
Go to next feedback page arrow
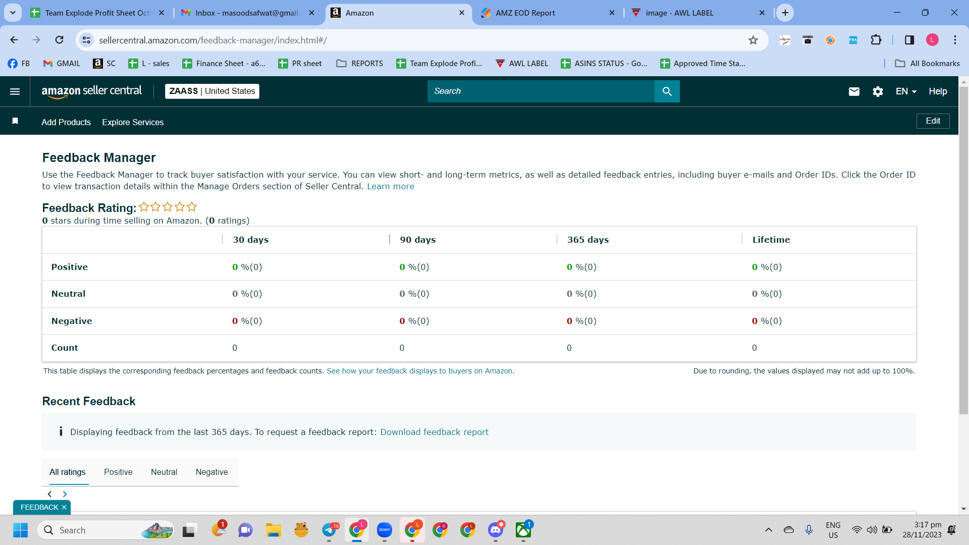65,494
